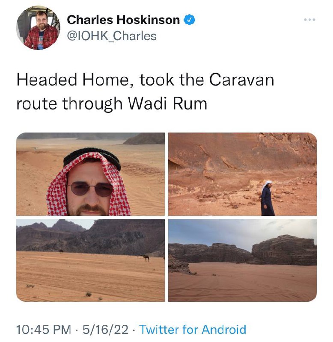Screen dimensions: 333x342
Task: Click the black headband on the keffiyeh
Action: coord(92,158)
